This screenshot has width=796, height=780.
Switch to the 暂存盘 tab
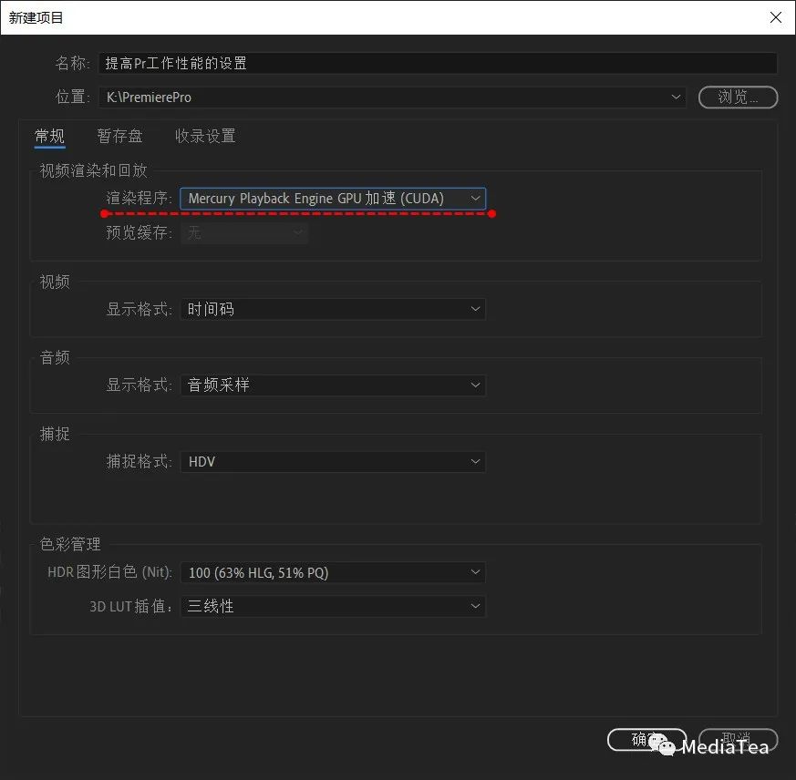[x=119, y=136]
